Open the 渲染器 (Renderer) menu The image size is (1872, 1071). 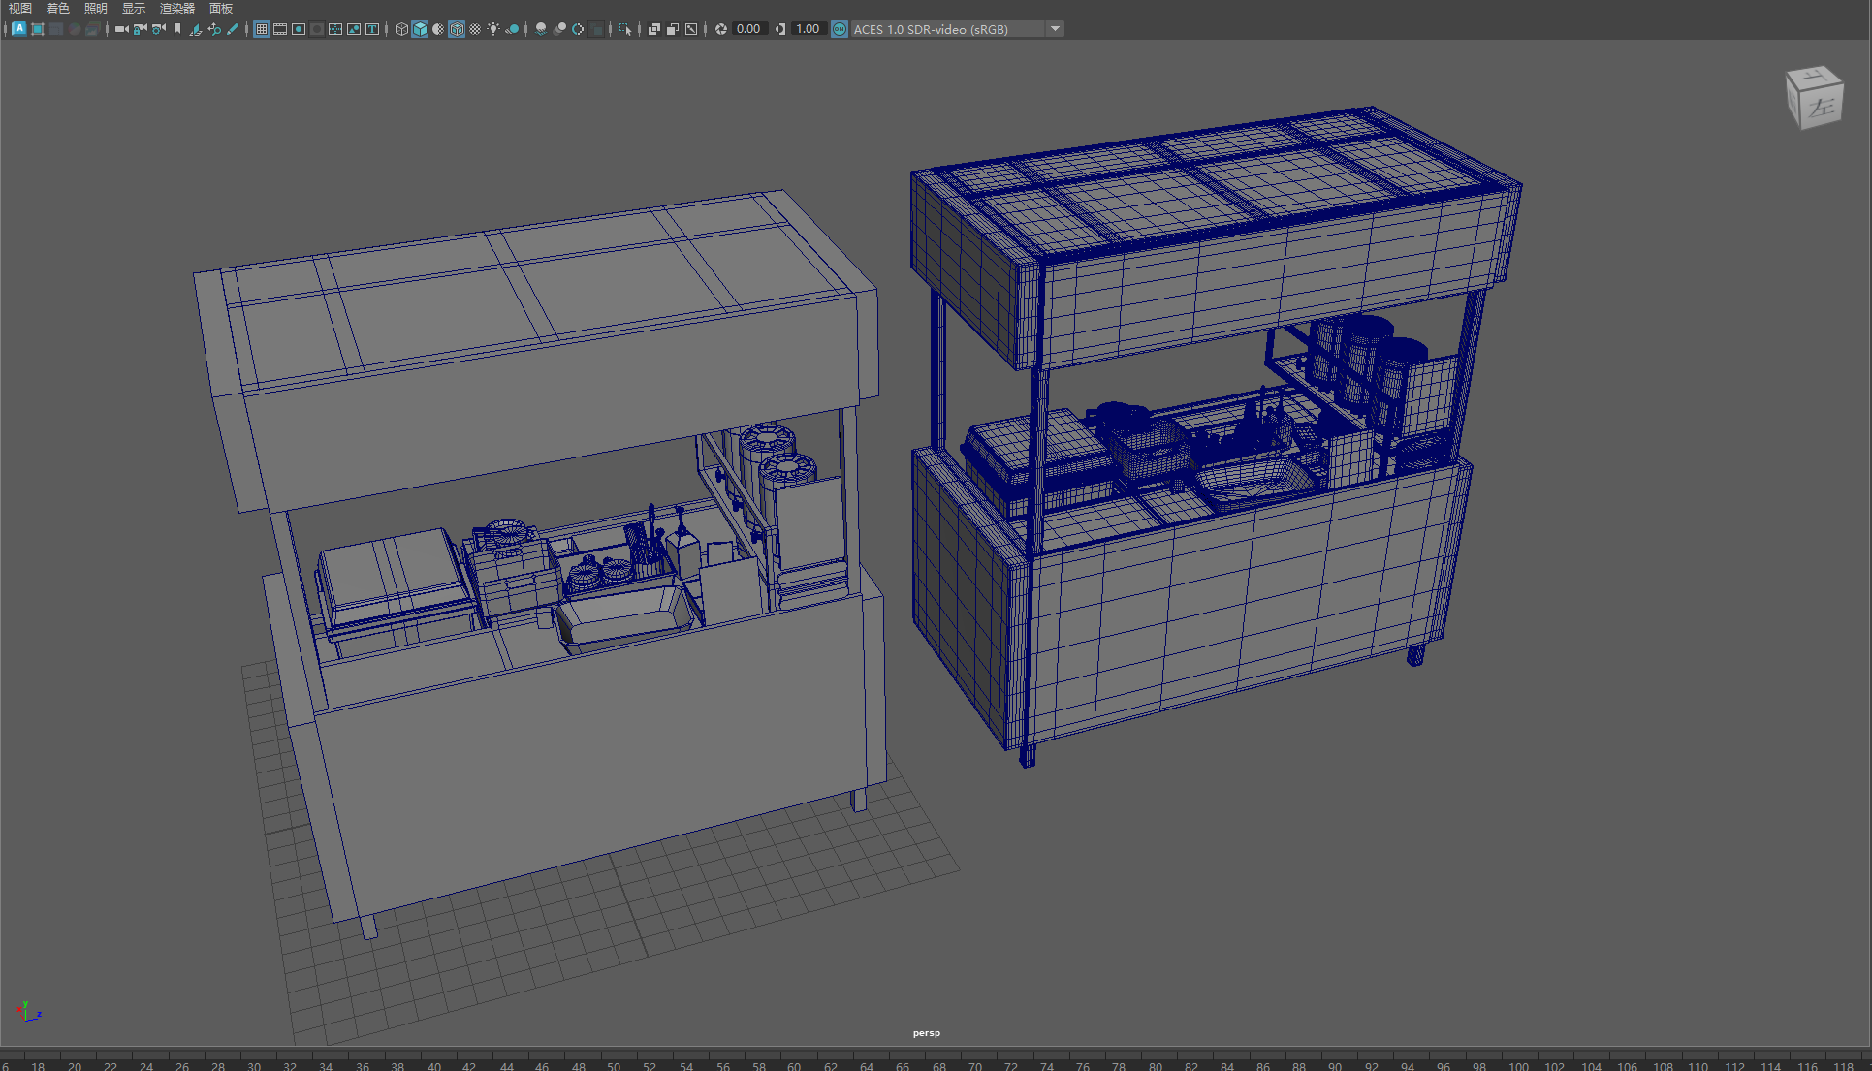[176, 8]
